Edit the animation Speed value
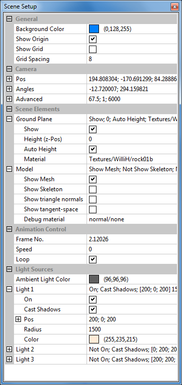182x385 pixels. point(131,249)
